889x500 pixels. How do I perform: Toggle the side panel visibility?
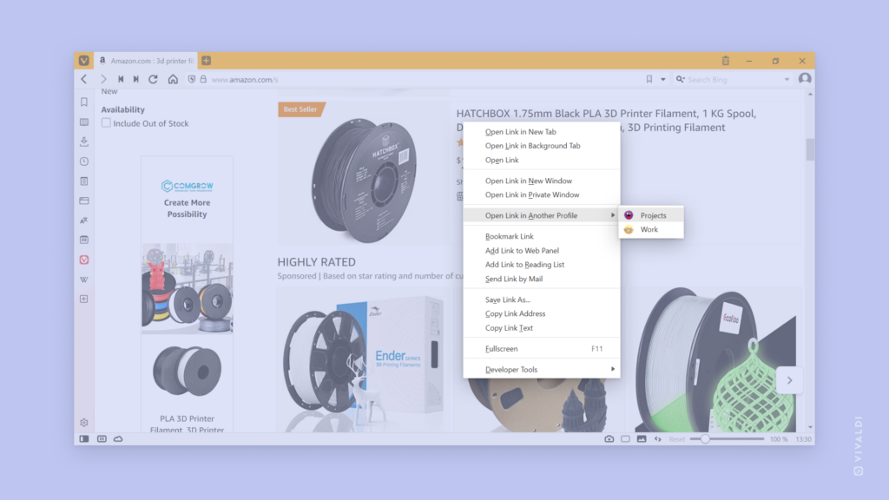coord(84,438)
